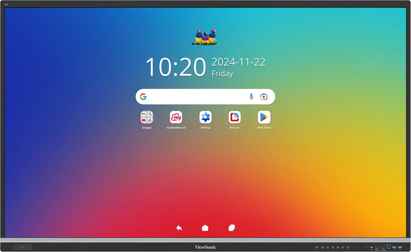
Task: Open the recent apps overview
Action: point(232,228)
